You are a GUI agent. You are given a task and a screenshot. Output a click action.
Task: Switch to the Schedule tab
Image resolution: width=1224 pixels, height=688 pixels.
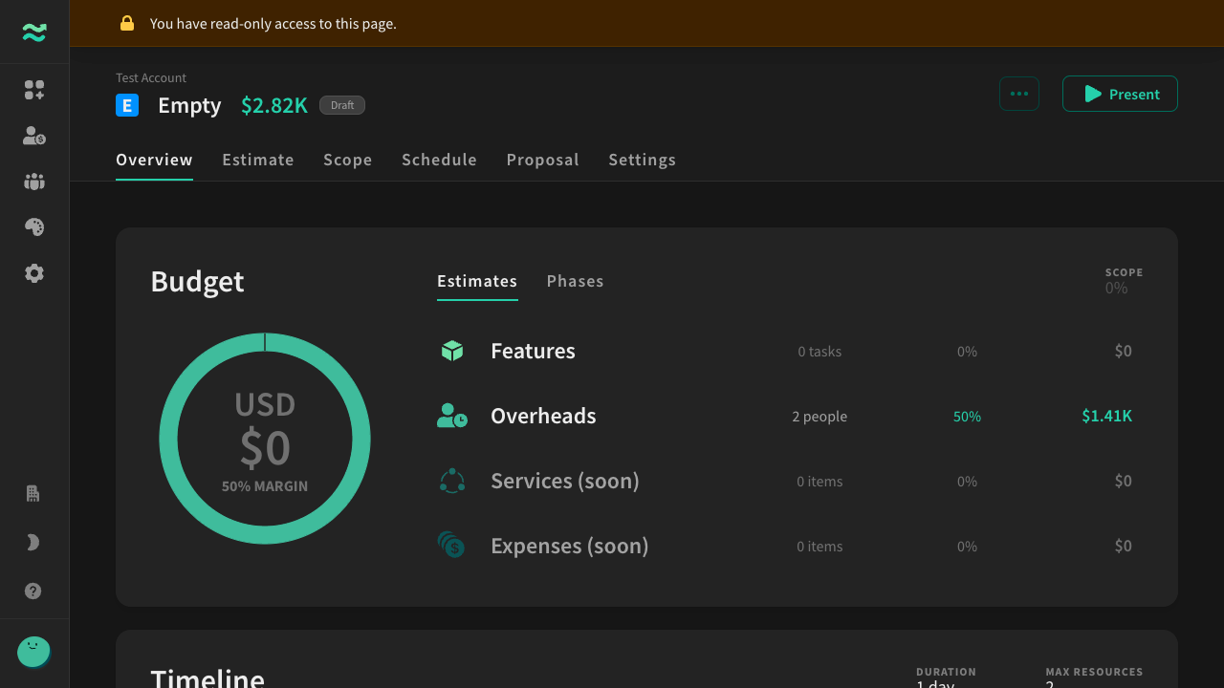coord(439,160)
